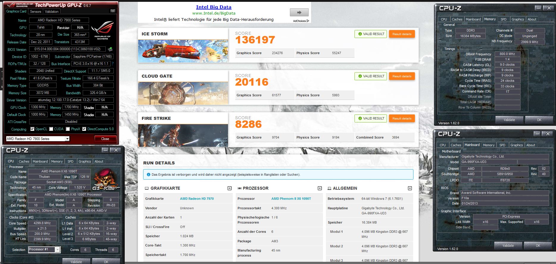556x264 pixels.
Task: Click the arrow button in the Intel ad
Action: click(299, 12)
